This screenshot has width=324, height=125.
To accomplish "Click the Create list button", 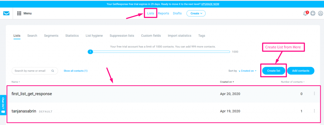I will [274, 71].
